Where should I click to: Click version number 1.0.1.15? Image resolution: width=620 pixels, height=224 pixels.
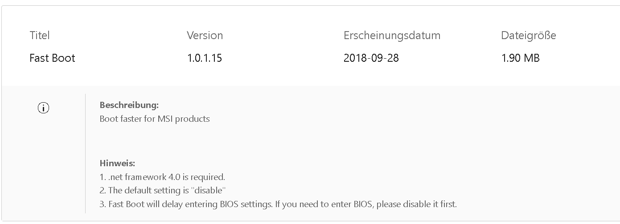(x=204, y=58)
